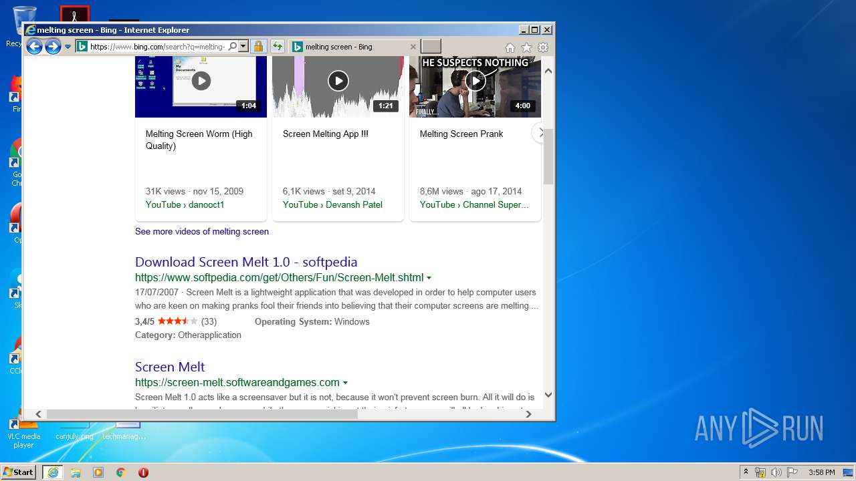
Task: Click the vertical scrollbar up arrow
Action: (x=548, y=70)
